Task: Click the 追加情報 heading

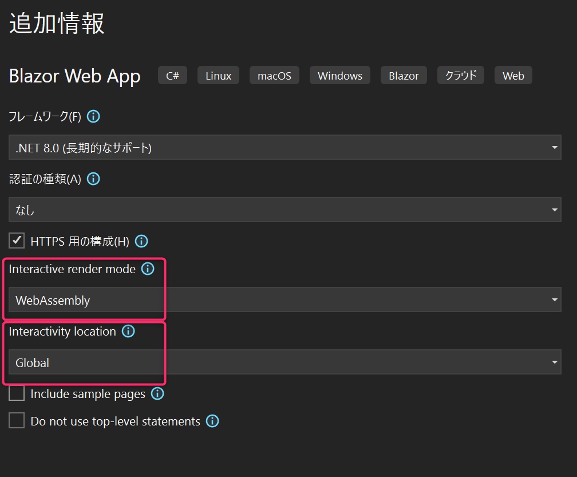Action: (57, 23)
